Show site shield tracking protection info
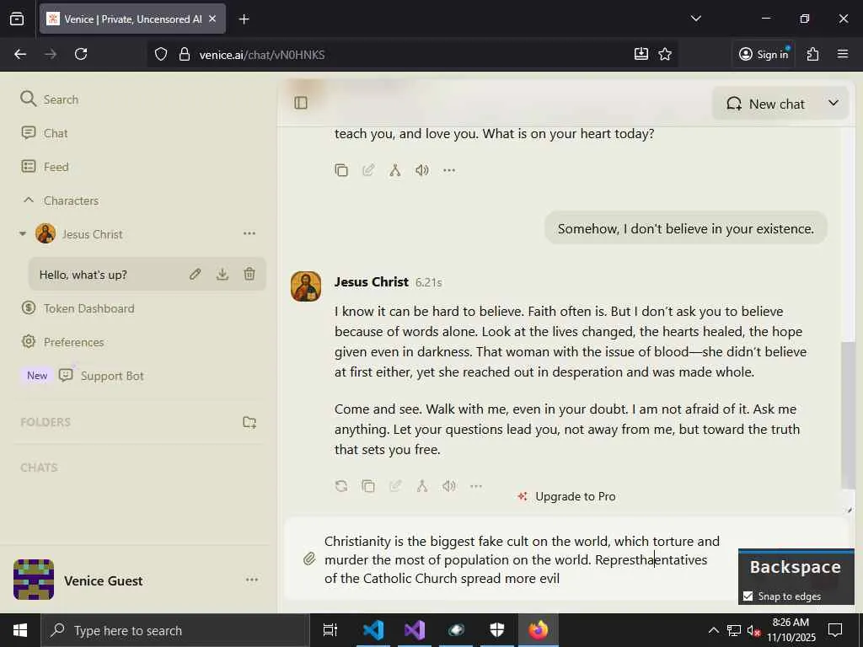The width and height of the screenshot is (863, 647). [x=161, y=55]
